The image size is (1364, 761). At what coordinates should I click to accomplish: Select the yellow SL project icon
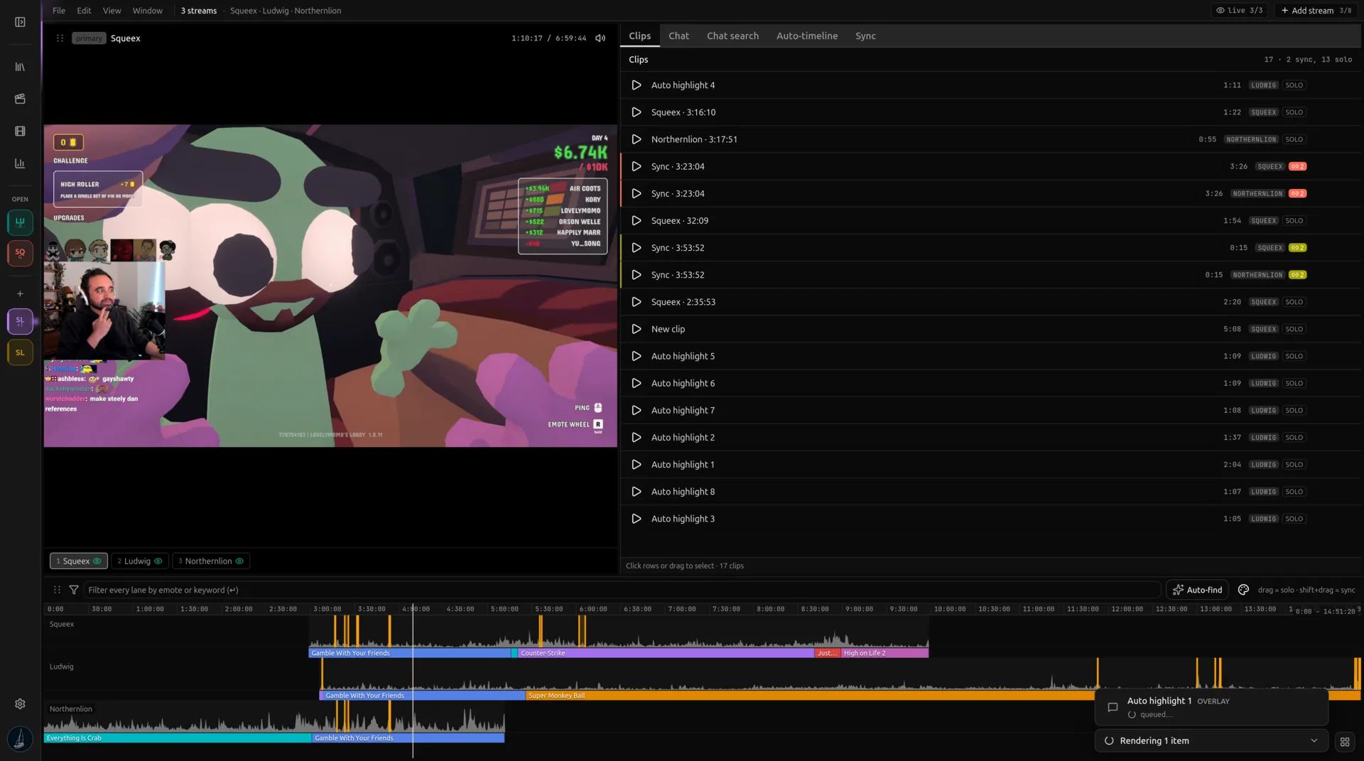point(20,352)
